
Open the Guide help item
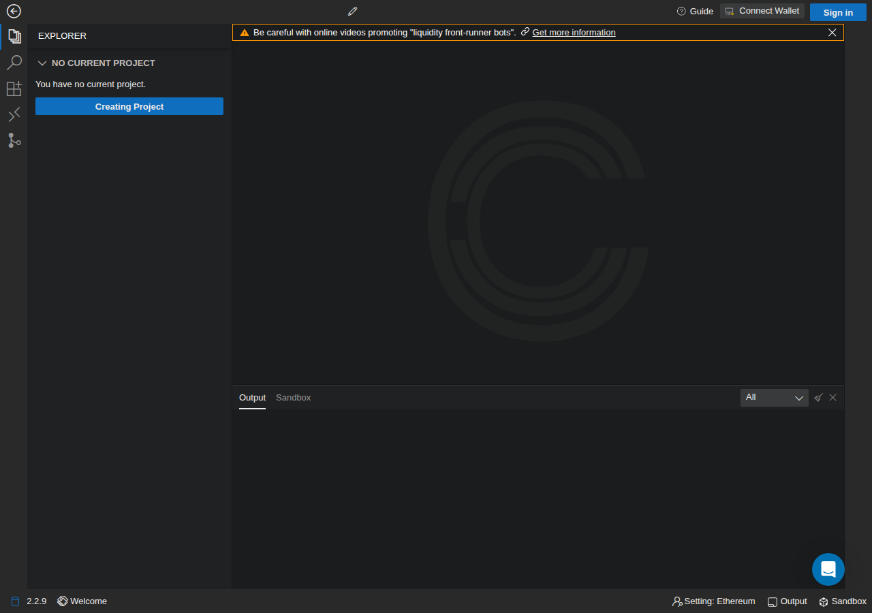[695, 11]
